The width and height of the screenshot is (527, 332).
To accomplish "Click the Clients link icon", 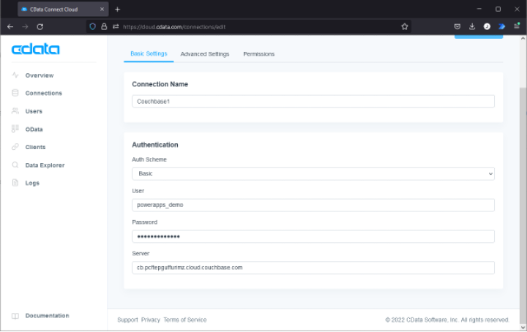I will click(15, 147).
